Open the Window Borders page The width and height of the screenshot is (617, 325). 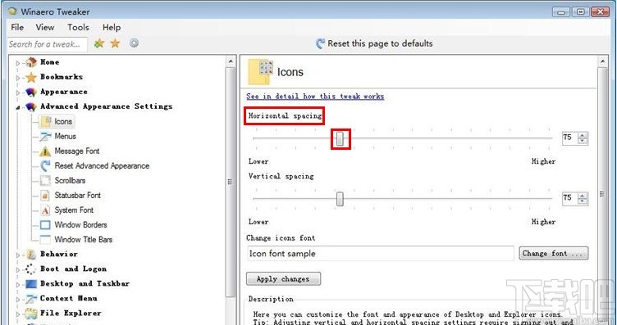(x=80, y=225)
